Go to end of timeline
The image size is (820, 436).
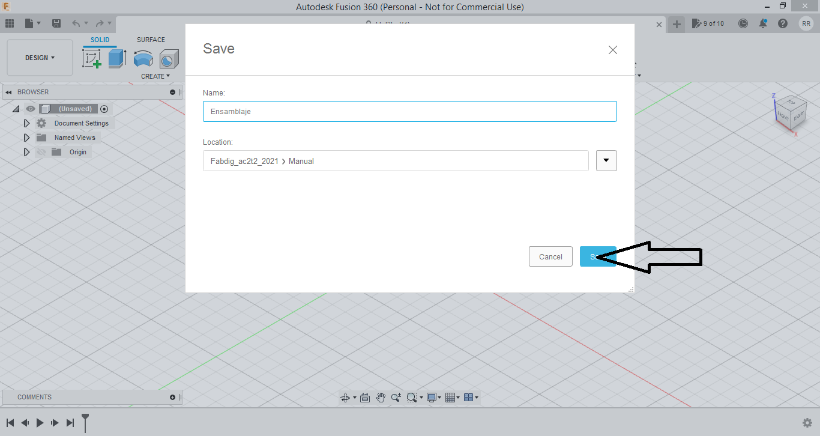[70, 423]
